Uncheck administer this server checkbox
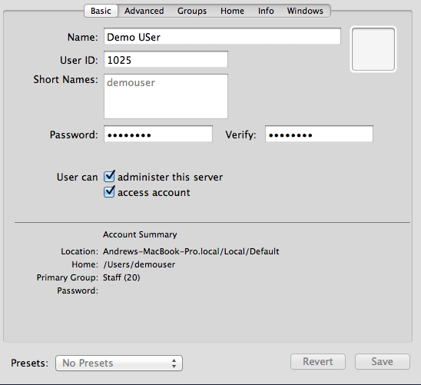Image resolution: width=421 pixels, height=385 pixels. [109, 177]
